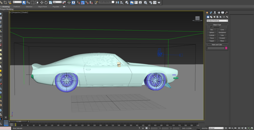
Task: Switch to Lights creation category
Action: [x=214, y=17]
